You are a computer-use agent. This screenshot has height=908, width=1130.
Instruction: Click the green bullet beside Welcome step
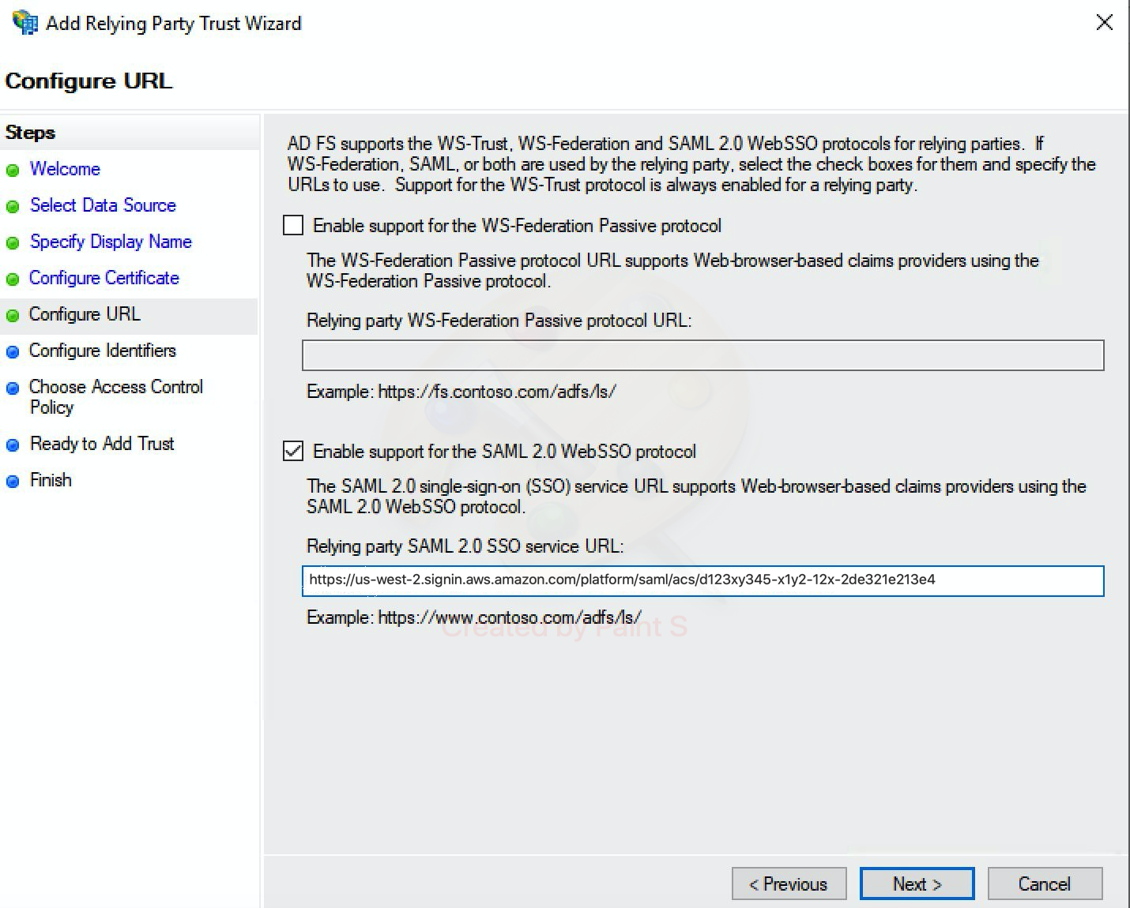click(14, 170)
